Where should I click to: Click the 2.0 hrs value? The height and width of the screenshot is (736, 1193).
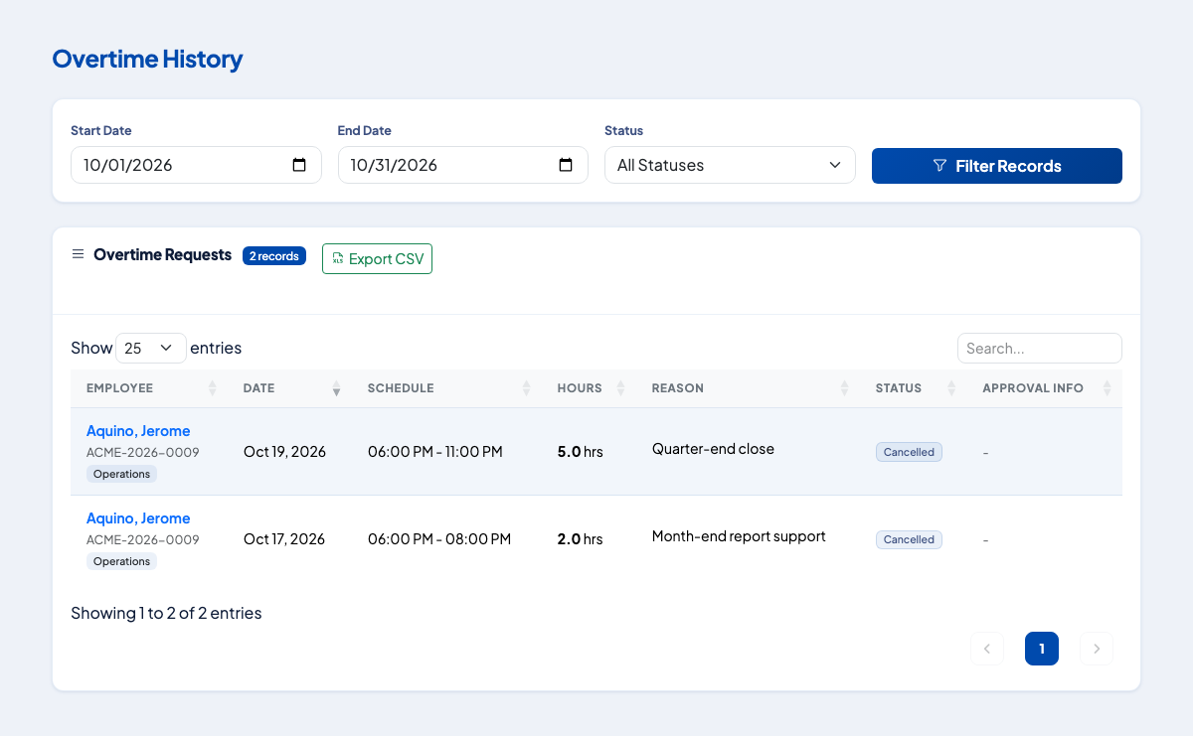pyautogui.click(x=581, y=538)
